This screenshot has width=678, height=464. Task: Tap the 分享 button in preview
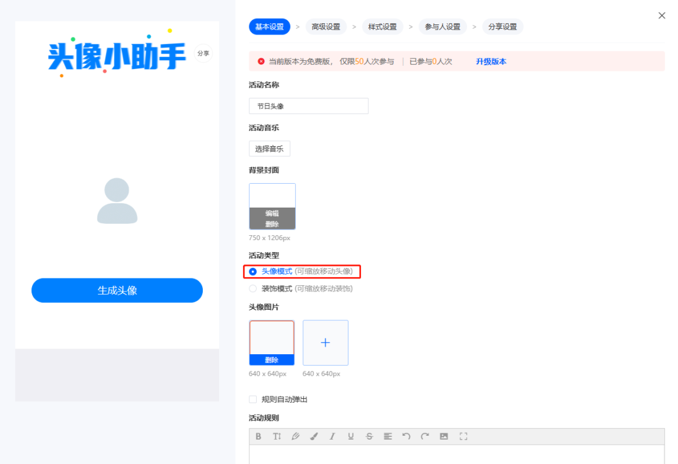pos(203,53)
